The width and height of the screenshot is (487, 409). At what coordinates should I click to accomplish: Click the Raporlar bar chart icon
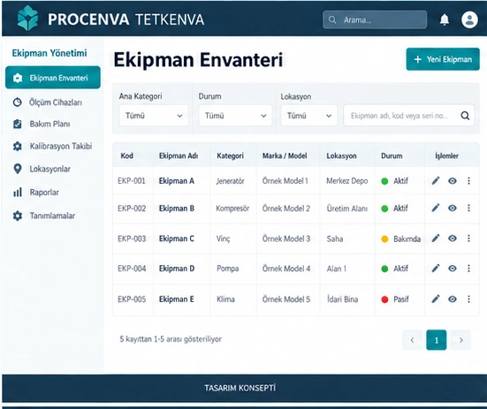(18, 192)
